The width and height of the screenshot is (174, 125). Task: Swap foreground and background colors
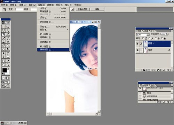[8, 68]
